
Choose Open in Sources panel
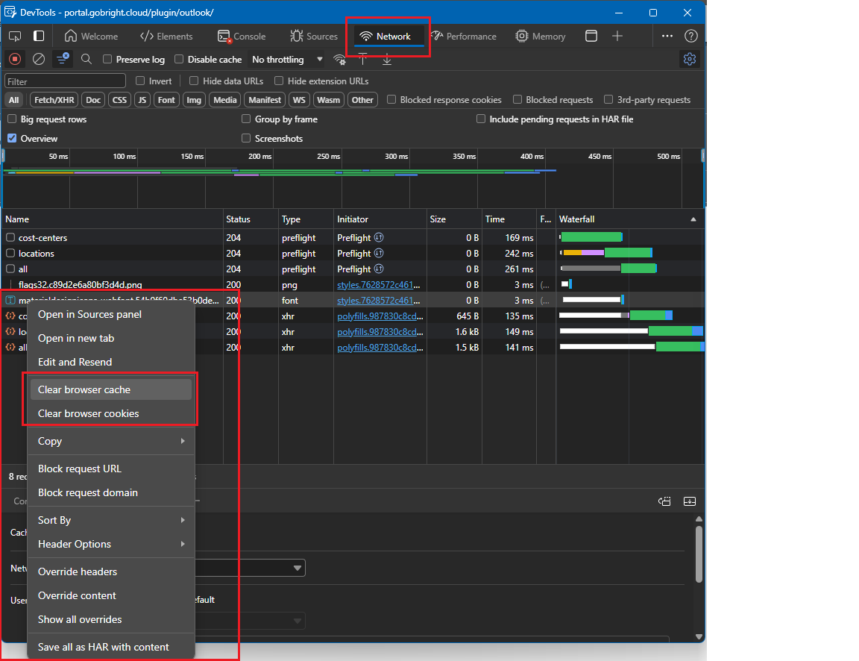111,315
